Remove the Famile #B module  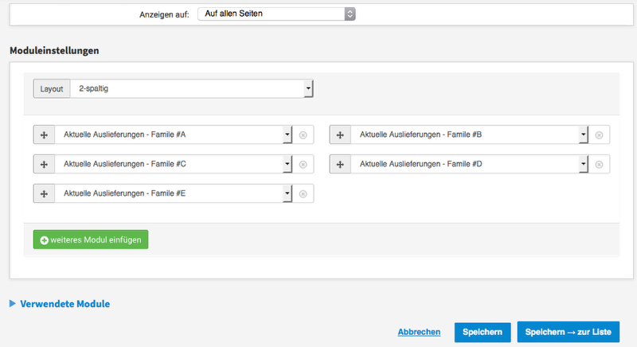[x=600, y=135]
